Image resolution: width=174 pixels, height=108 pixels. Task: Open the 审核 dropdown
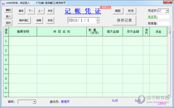[34, 102]
